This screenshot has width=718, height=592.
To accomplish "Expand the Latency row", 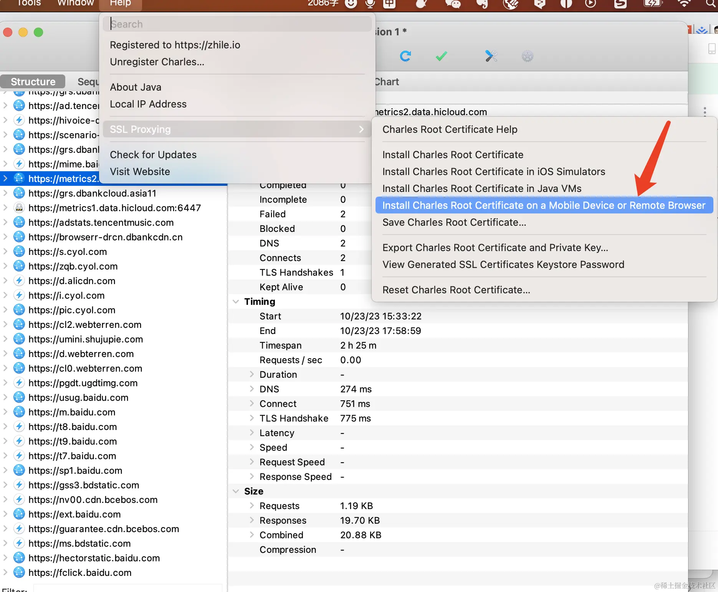I will tap(252, 432).
